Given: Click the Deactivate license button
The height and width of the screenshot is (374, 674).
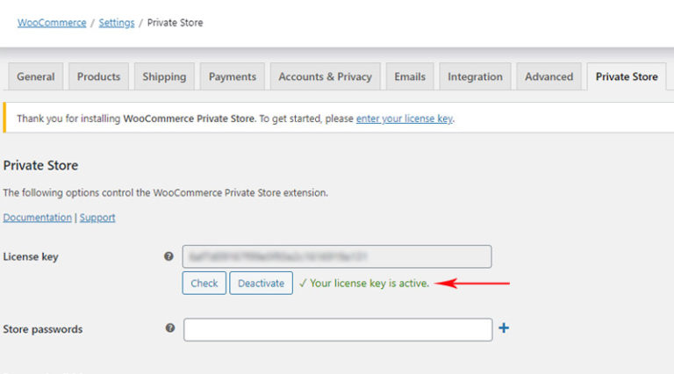Looking at the screenshot, I should tap(261, 284).
